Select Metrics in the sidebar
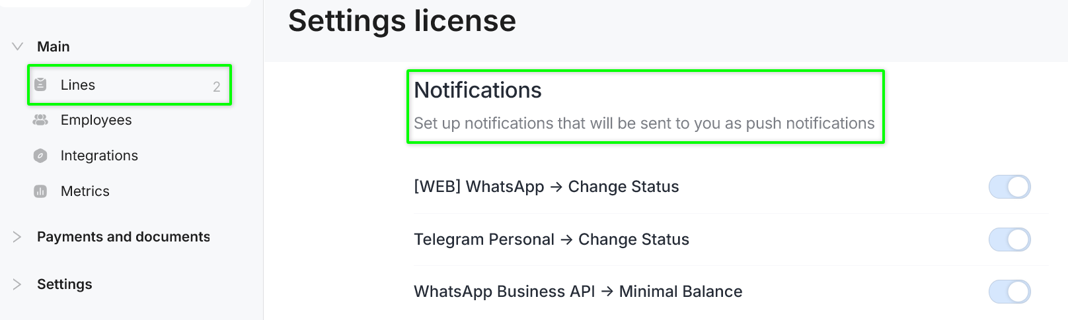 85,191
